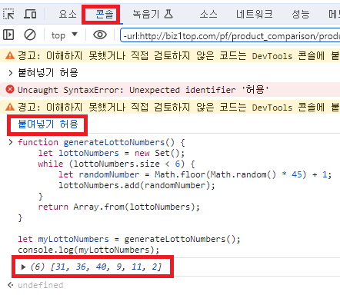Expand the (6) array result triangle
This screenshot has width=340, height=295.
point(23,267)
